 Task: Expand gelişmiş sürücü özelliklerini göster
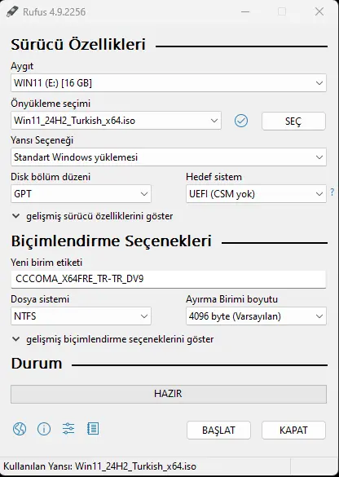tap(92, 216)
